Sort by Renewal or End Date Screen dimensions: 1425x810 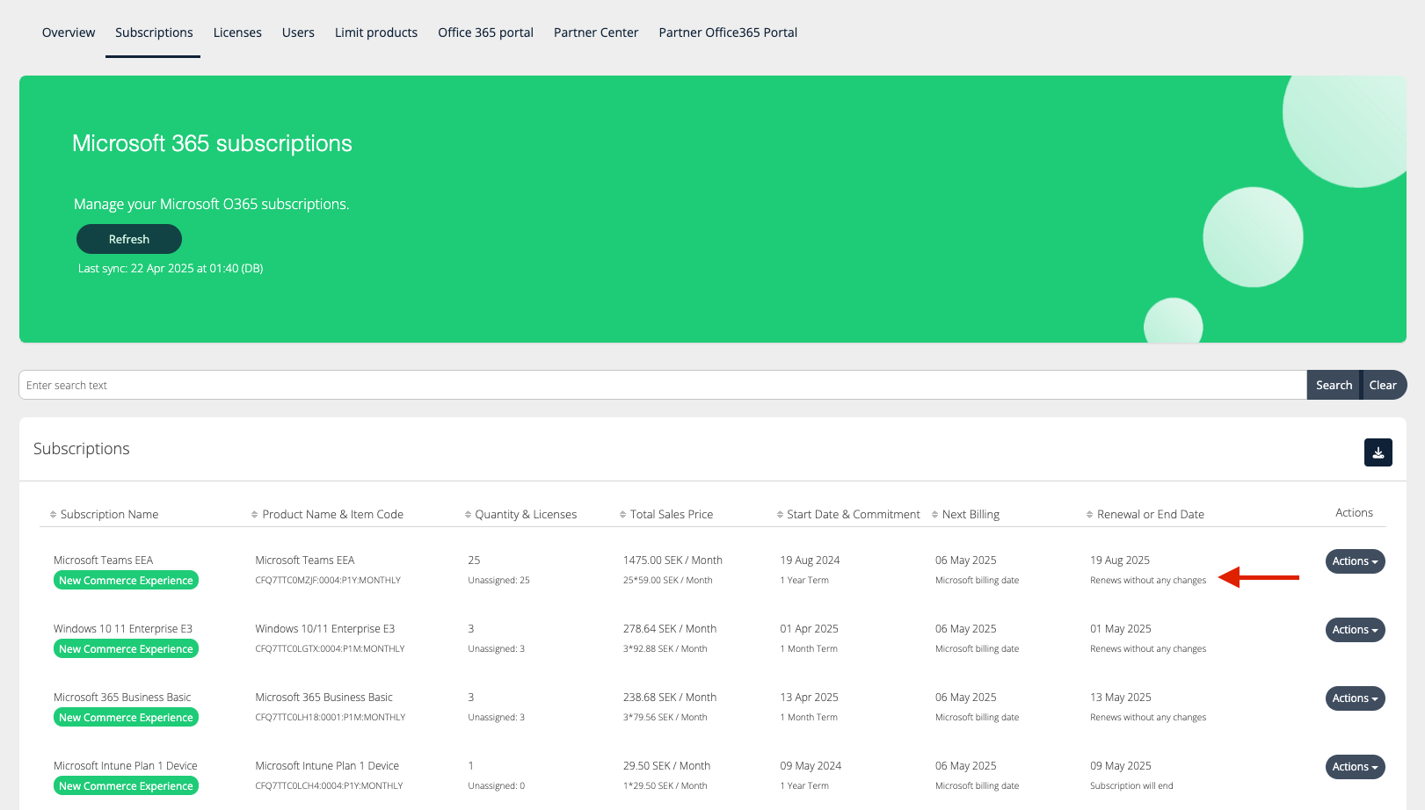pos(1150,515)
